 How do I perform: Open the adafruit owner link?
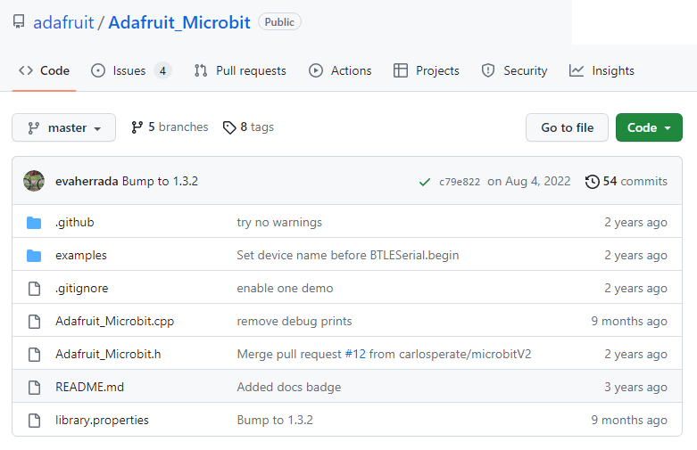63,22
